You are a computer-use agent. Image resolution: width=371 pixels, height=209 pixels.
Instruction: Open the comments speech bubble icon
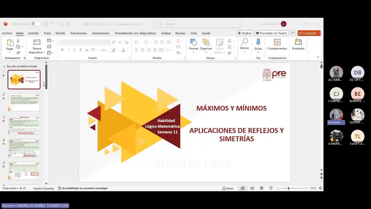coord(293,33)
